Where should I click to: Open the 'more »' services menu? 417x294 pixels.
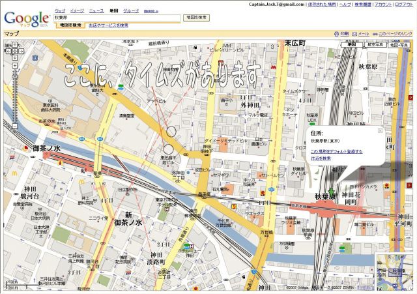point(151,11)
